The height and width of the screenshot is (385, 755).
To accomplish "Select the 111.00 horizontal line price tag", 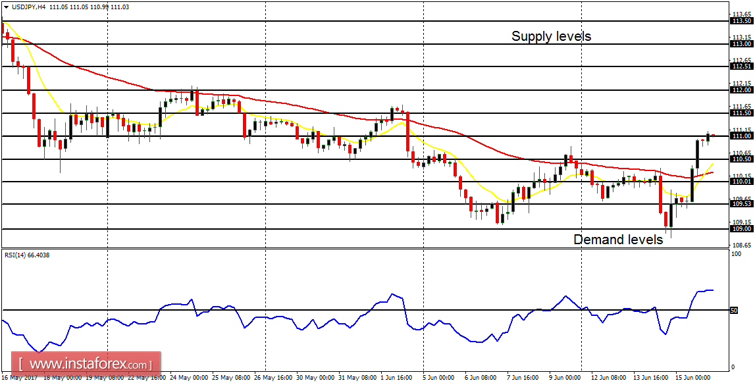I will pos(742,136).
